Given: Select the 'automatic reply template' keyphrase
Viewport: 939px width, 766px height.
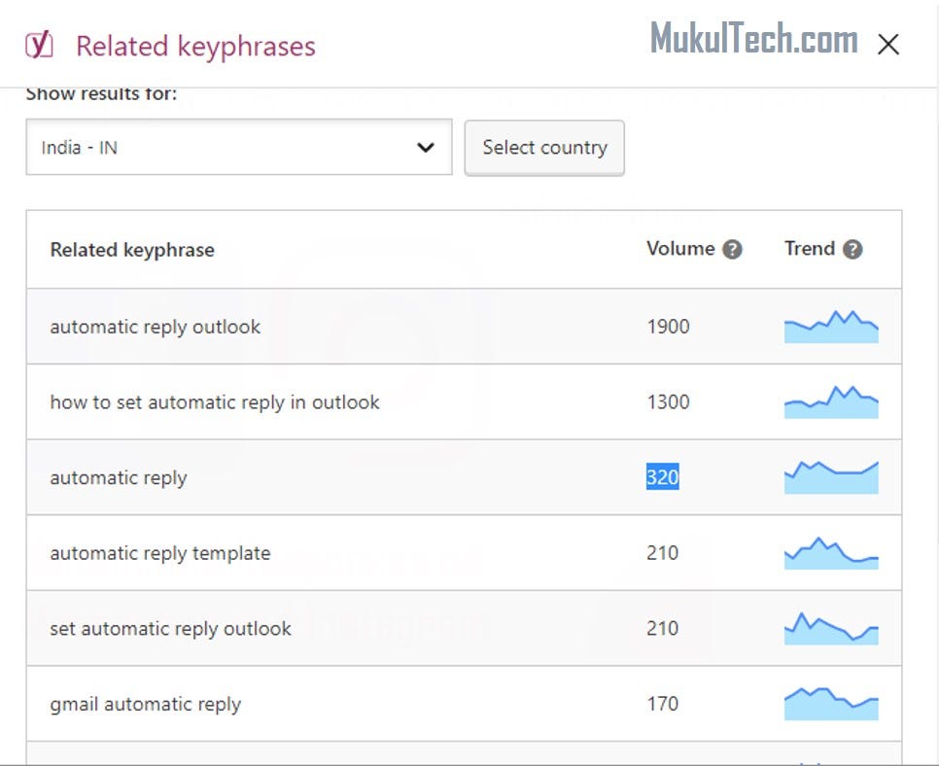Looking at the screenshot, I should (x=159, y=553).
